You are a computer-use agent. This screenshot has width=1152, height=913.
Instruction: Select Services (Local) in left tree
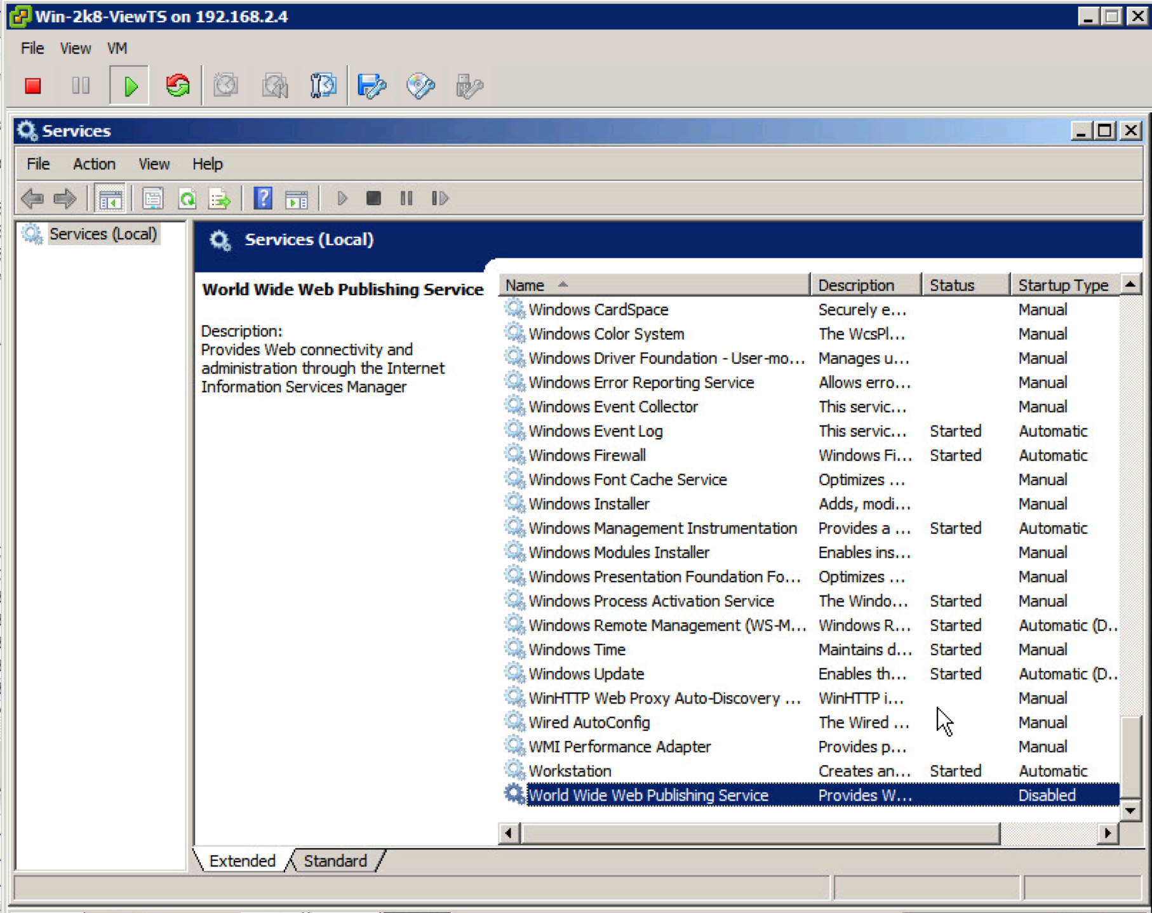tap(103, 234)
